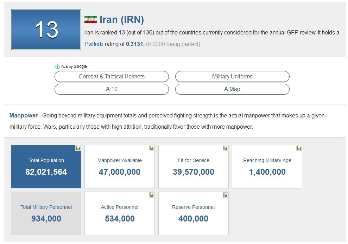Open chart icon on Reaching Military Age card
Image resolution: width=348 pixels, height=244 pixels.
coord(299,148)
